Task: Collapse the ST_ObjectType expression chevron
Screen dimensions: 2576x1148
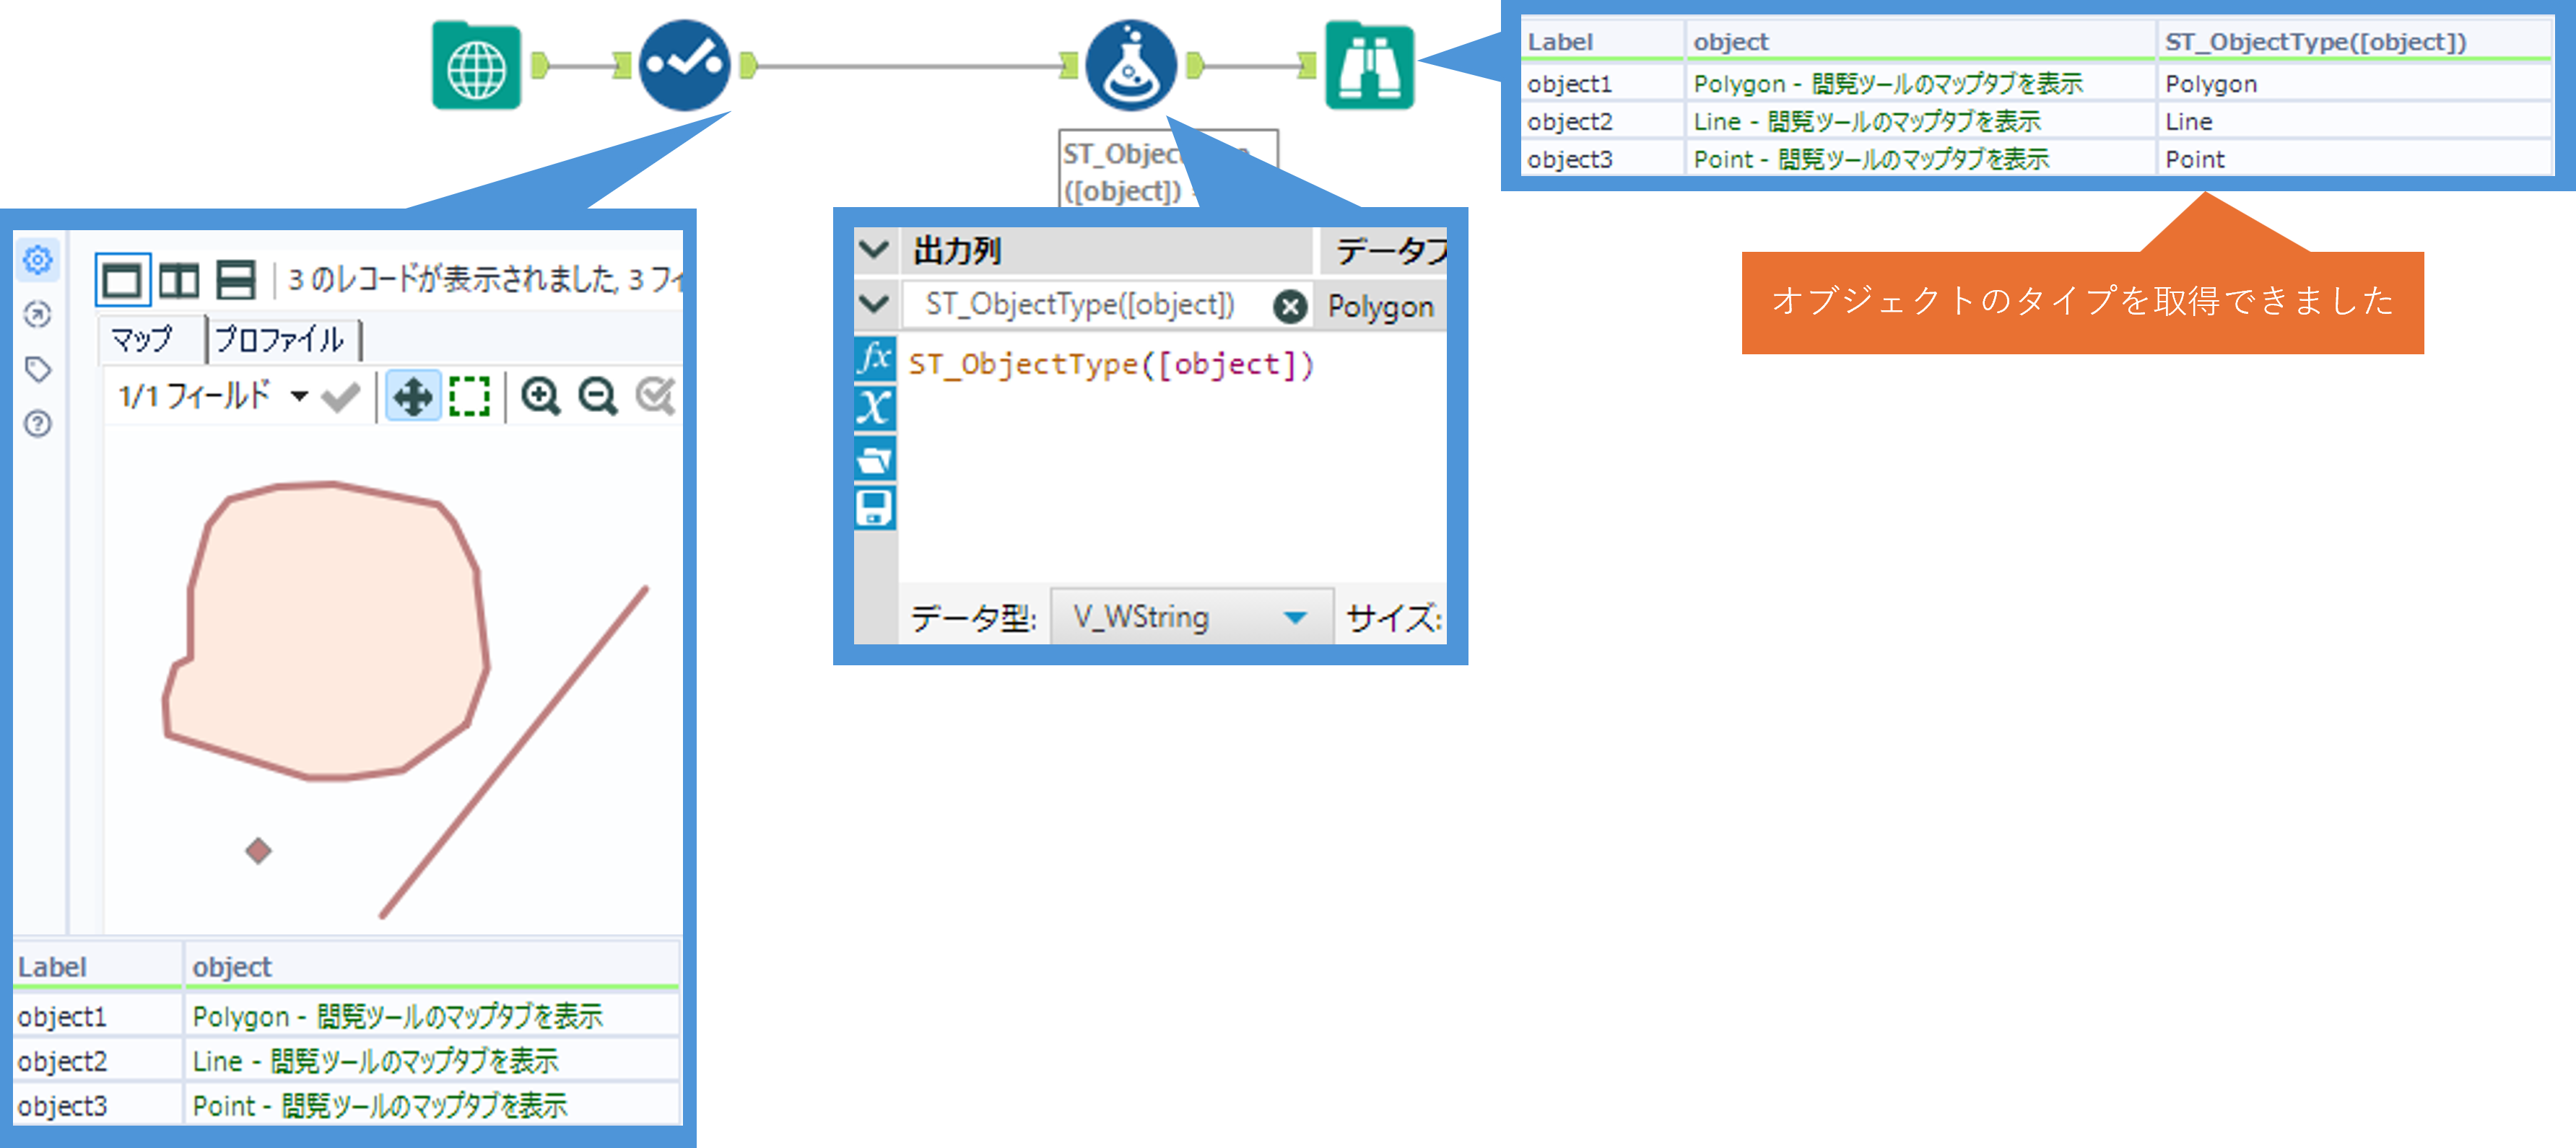Action: (x=874, y=304)
